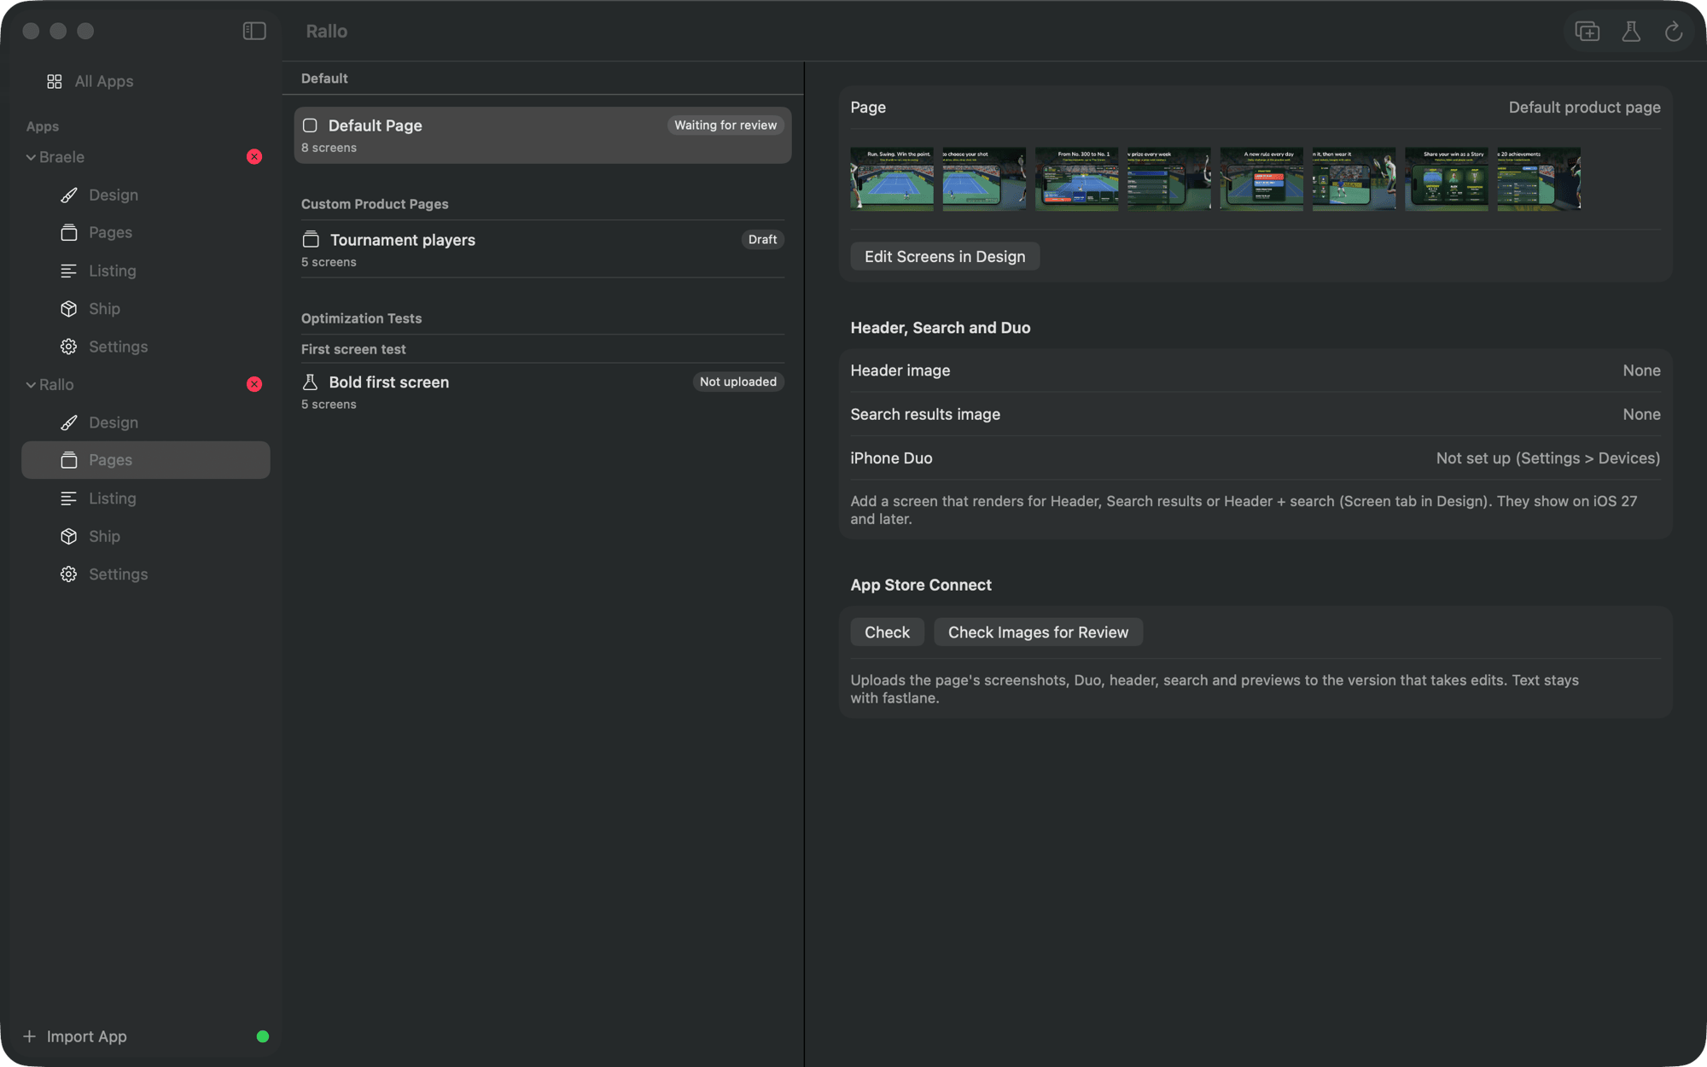Click the Waiting for review status badge
This screenshot has width=1707, height=1067.
(725, 125)
